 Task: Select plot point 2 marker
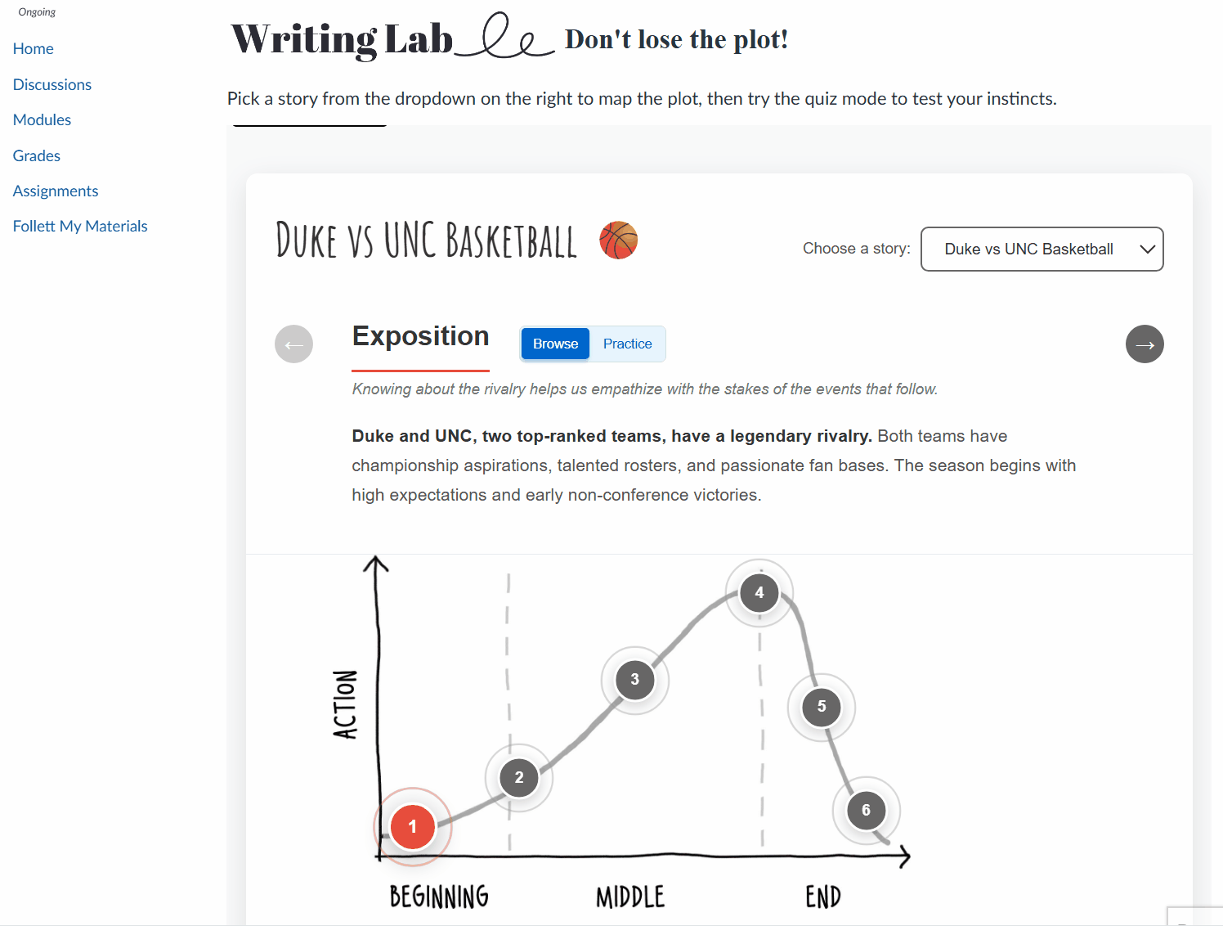(518, 777)
